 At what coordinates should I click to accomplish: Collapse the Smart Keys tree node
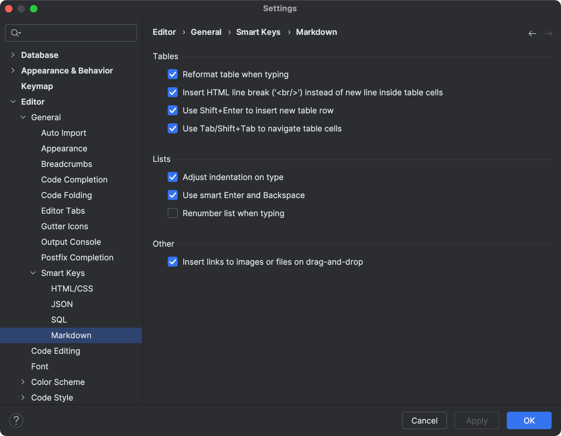pos(33,273)
